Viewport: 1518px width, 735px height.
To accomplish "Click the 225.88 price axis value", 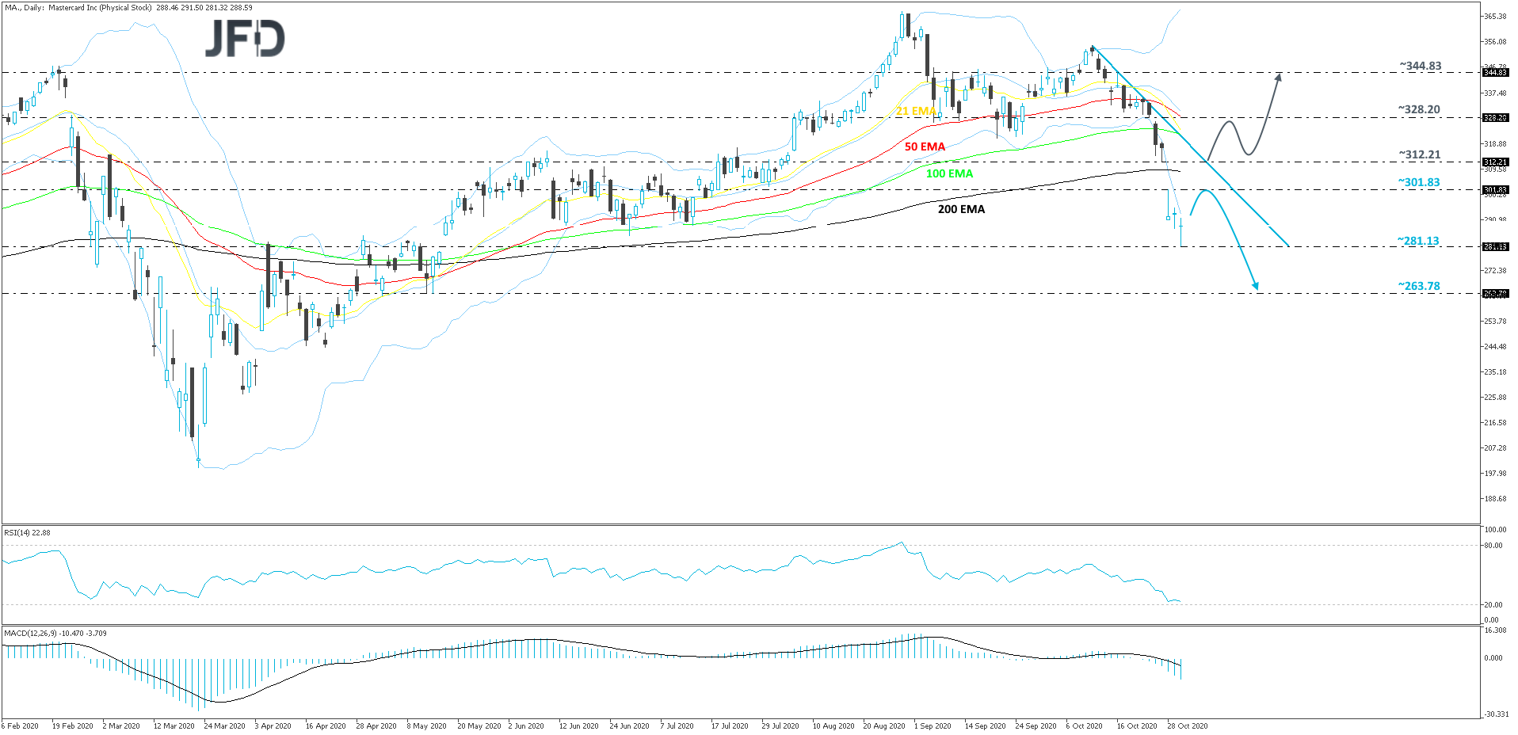I will (x=1495, y=398).
